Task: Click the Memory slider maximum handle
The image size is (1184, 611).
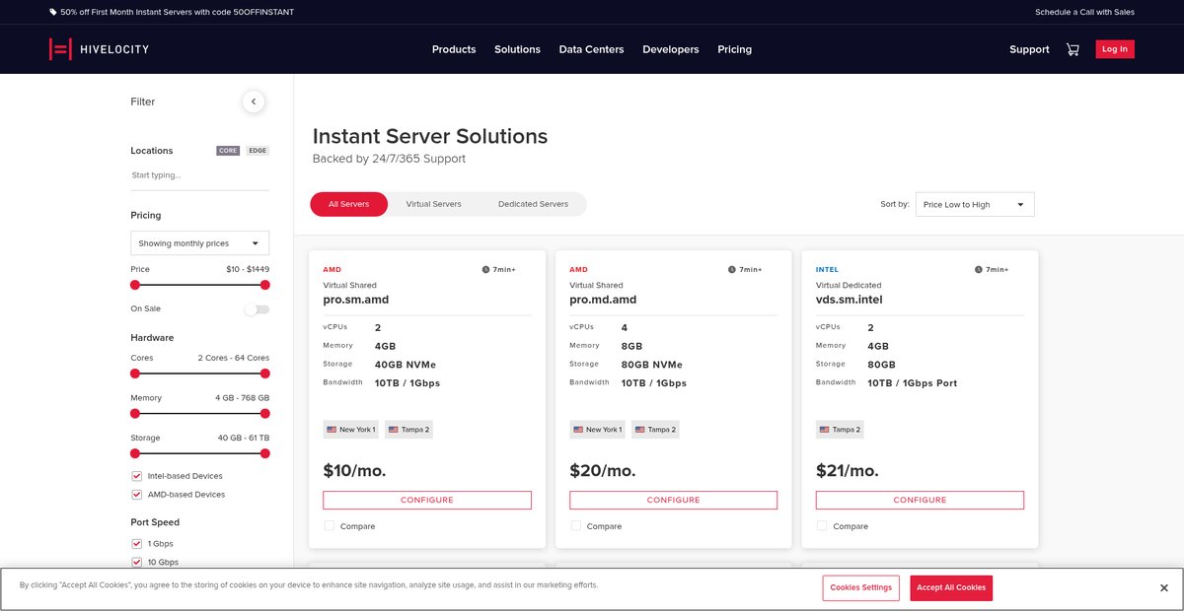Action: point(264,414)
